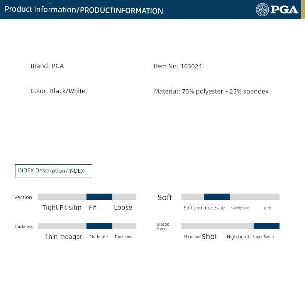305x296 pixels.
Task: Select the High bomb label
Action: [239, 237]
